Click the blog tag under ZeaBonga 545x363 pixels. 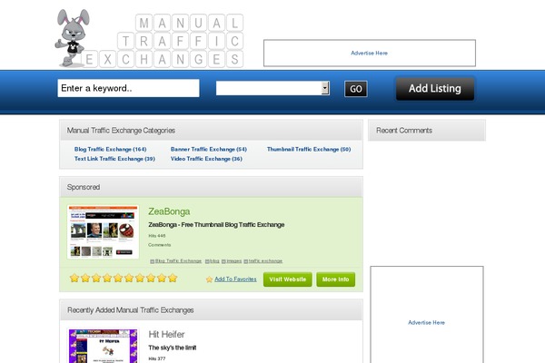(x=214, y=260)
